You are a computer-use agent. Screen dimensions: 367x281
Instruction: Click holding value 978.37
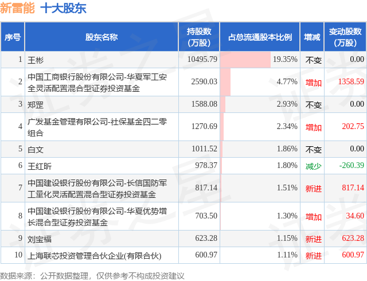tap(206, 165)
